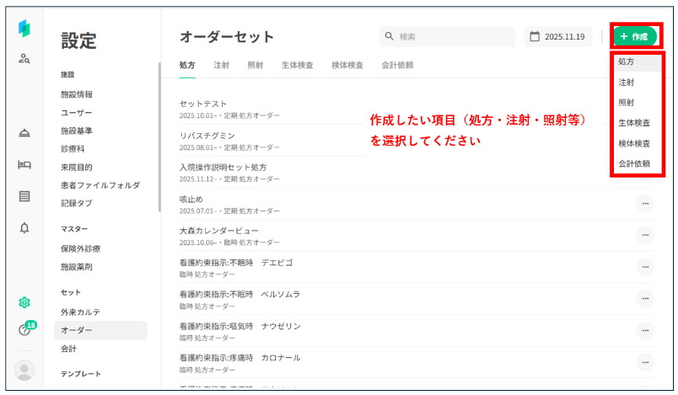Open 患者ファイルフォルダ in settings menu
This screenshot has height=395, width=678.
100,185
